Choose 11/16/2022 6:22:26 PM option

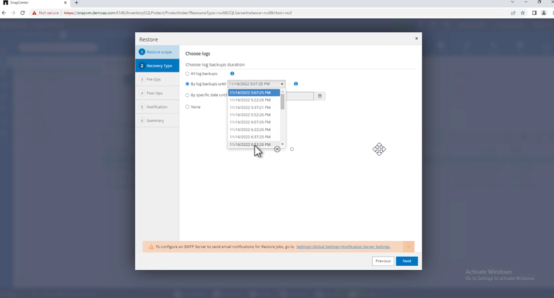[254, 130]
